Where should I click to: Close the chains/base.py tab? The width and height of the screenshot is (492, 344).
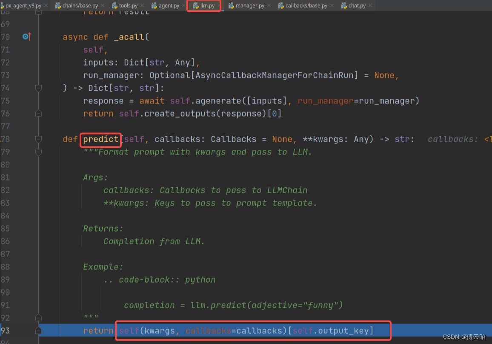pos(103,6)
